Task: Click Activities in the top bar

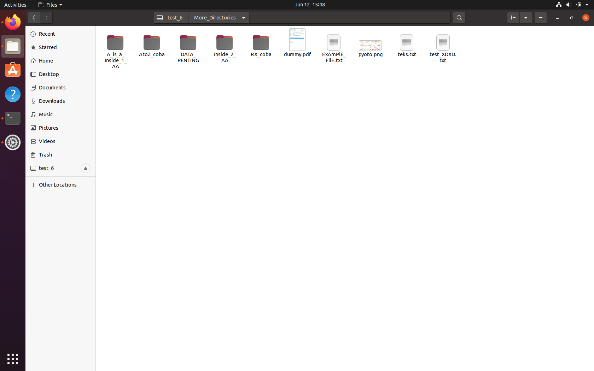Action: (15, 5)
